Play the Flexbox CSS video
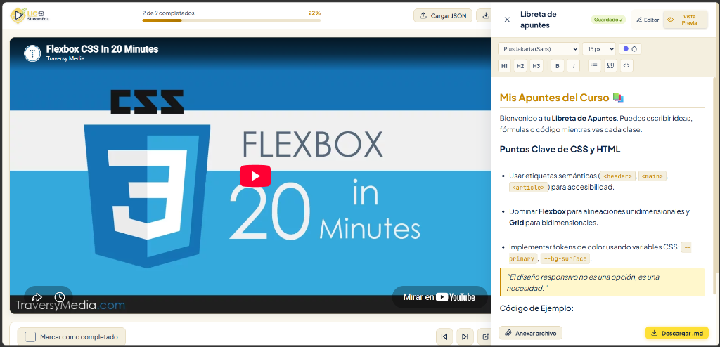Screen dimensions: 720x347 click(x=255, y=176)
